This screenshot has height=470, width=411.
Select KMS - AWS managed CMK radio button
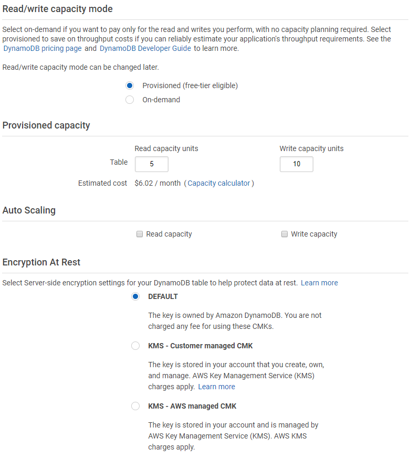[135, 406]
